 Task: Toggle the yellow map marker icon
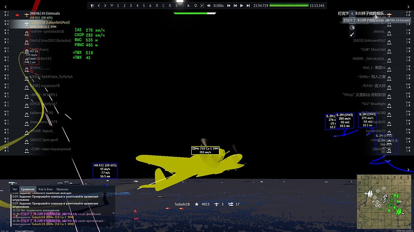pos(196,5)
